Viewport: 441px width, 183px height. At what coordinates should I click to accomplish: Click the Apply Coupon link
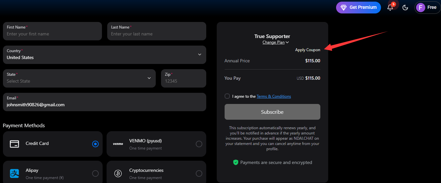308,50
